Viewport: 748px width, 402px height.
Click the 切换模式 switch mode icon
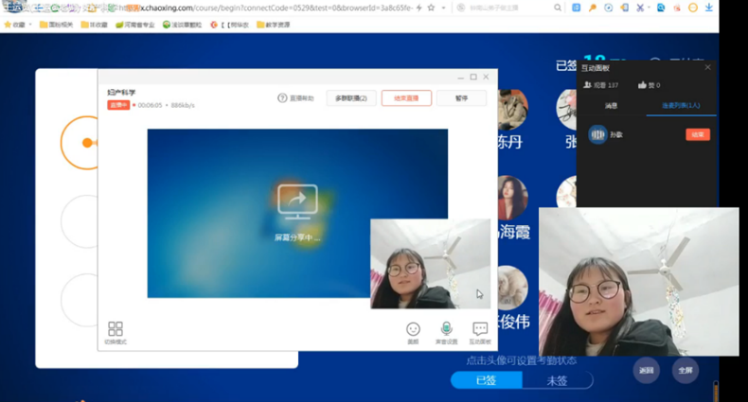coord(116,329)
